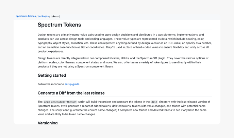Click the pnpm generateDiffResult code snippet
This screenshot has width=234, height=138.
click(x=60, y=102)
